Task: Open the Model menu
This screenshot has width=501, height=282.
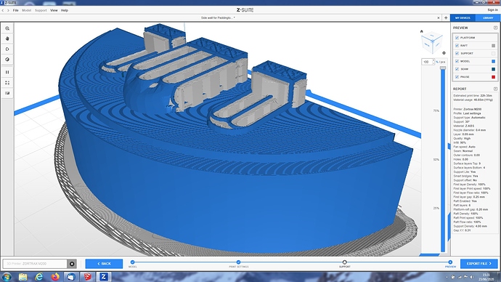Action: click(27, 10)
